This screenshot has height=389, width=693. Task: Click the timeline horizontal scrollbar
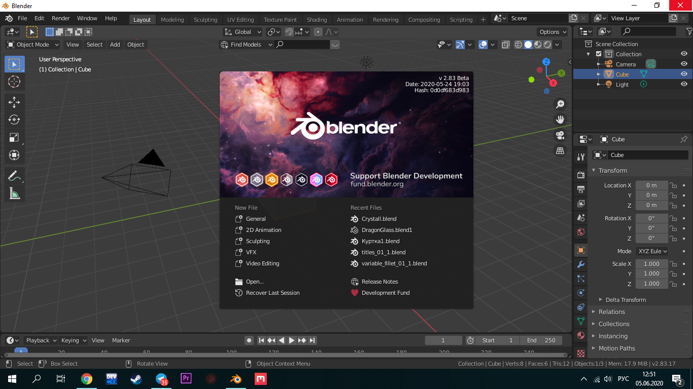[x=286, y=355]
